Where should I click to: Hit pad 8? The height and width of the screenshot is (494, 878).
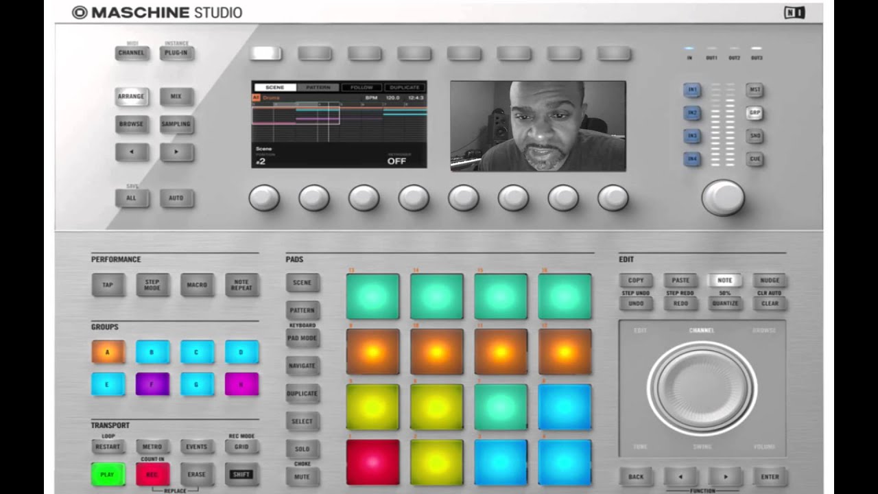[565, 407]
